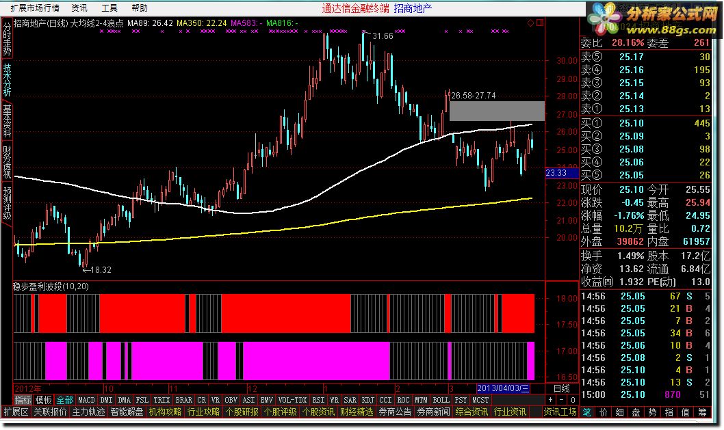Open the 资讯 menu
724x430 pixels.
79,8
